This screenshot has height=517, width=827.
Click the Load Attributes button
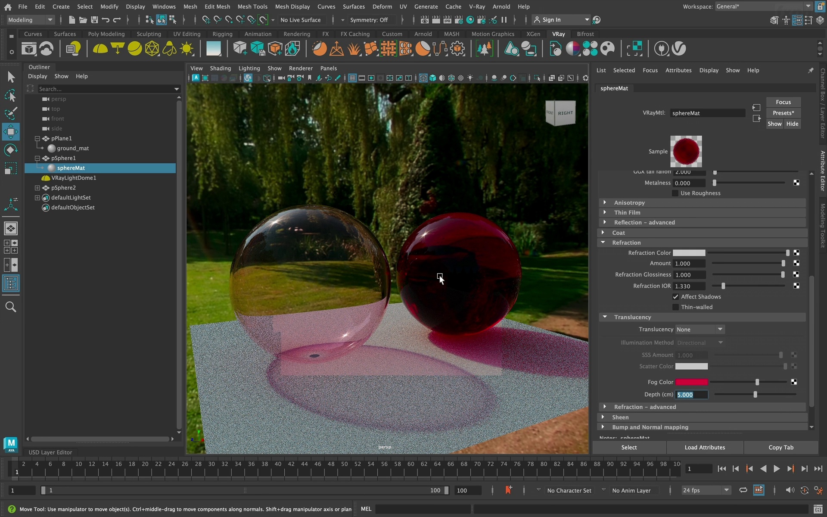pos(705,447)
